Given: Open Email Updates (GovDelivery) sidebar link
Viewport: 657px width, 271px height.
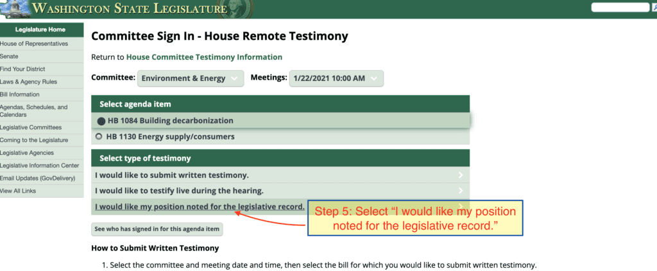Looking at the screenshot, I should tap(37, 178).
